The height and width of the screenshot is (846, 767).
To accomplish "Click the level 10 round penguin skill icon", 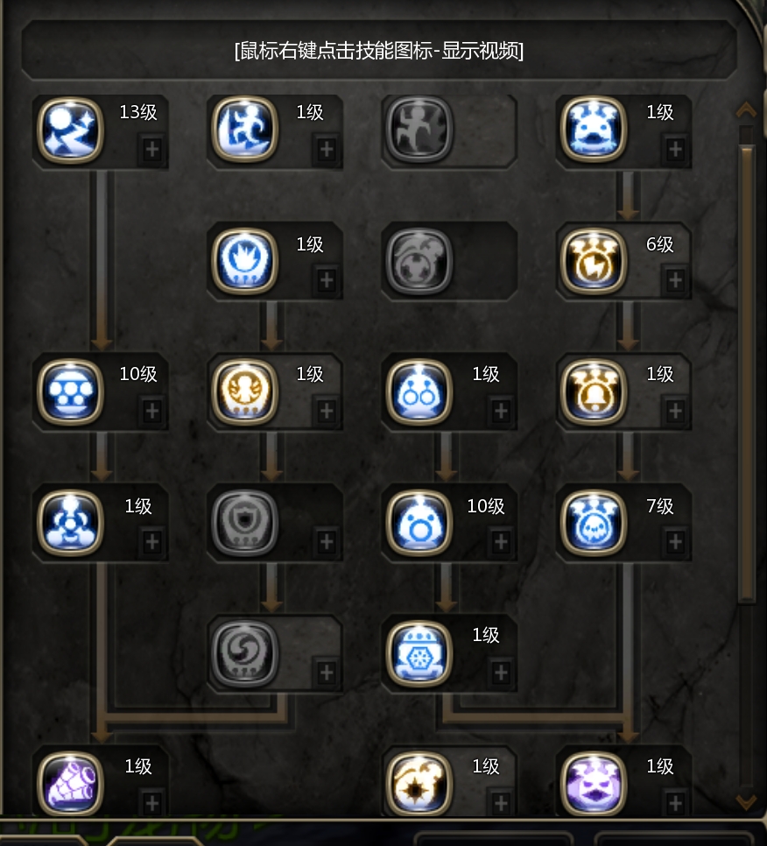I will 419,523.
